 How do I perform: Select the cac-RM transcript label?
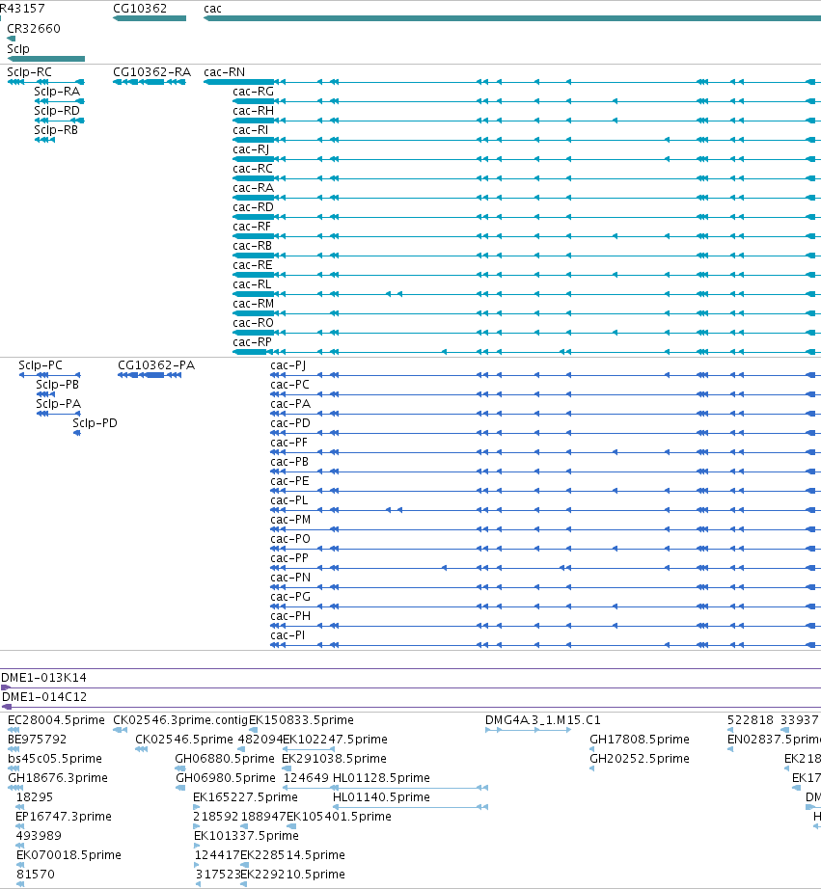pos(253,304)
